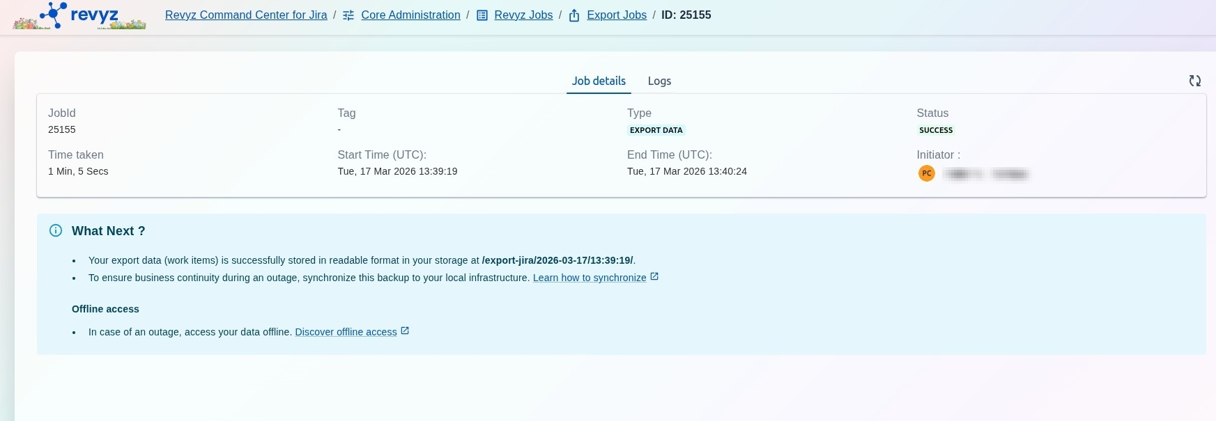Viewport: 1216px width, 421px height.
Task: Click the Revyz logo
Action: (x=79, y=15)
